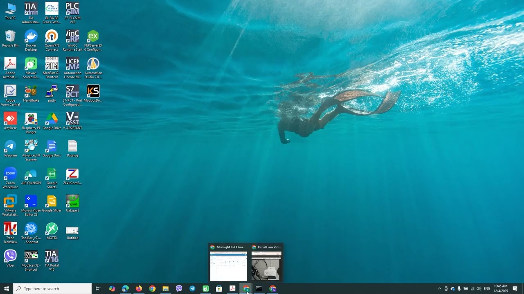This screenshot has height=294, width=524.
Task: Select the S7-PLCSIM V16 desktop icon
Action: [x=72, y=13]
